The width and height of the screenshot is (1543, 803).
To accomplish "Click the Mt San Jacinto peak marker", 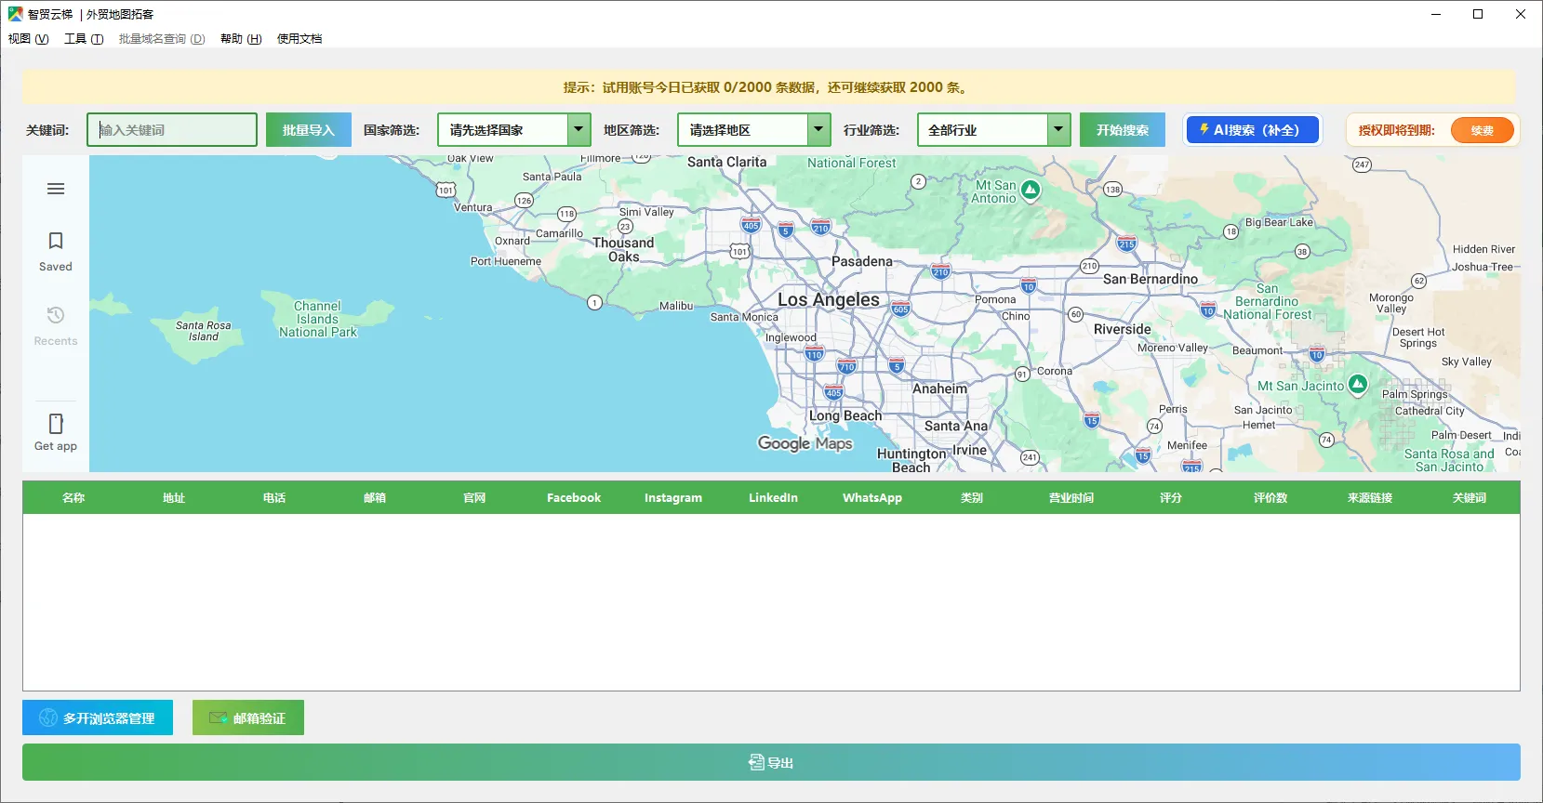I will point(1358,384).
